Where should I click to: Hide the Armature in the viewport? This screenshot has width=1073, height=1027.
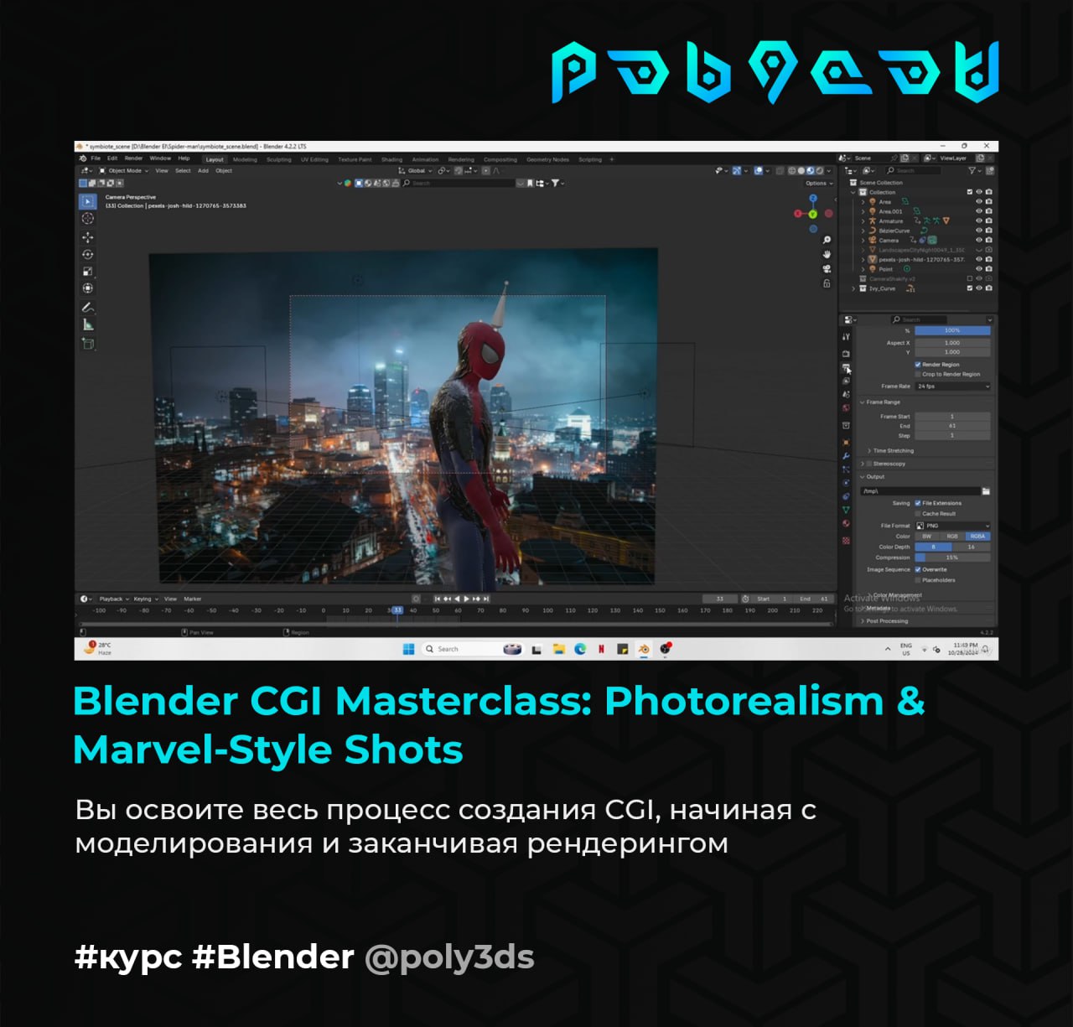click(978, 220)
